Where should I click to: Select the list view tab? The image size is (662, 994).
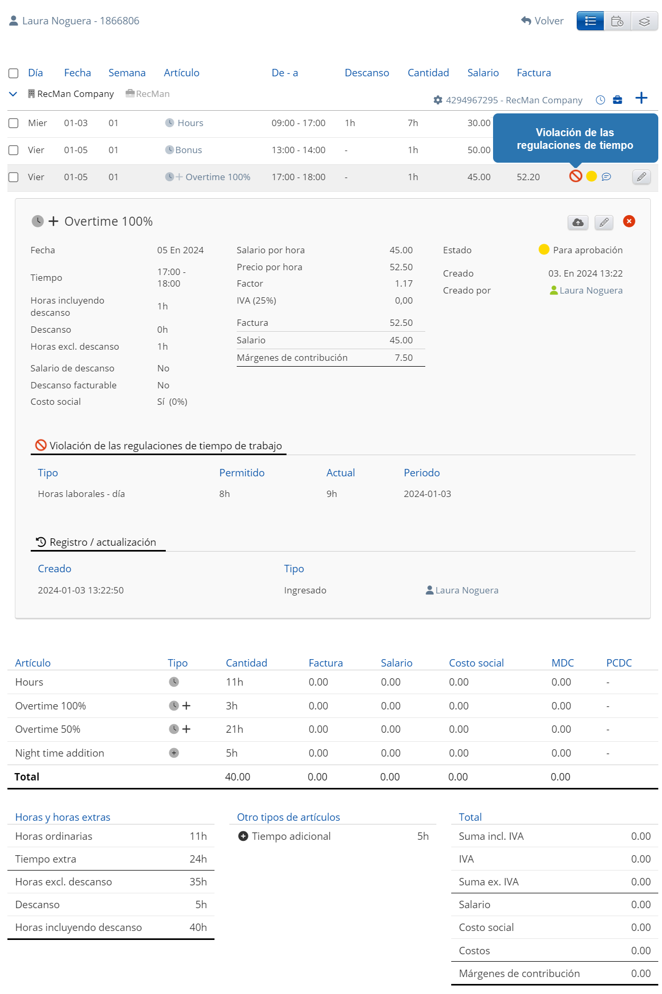tap(590, 21)
